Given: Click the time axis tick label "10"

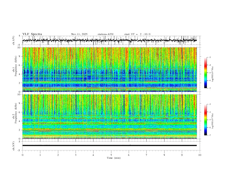Looking at the screenshot, I should [x=200, y=155].
